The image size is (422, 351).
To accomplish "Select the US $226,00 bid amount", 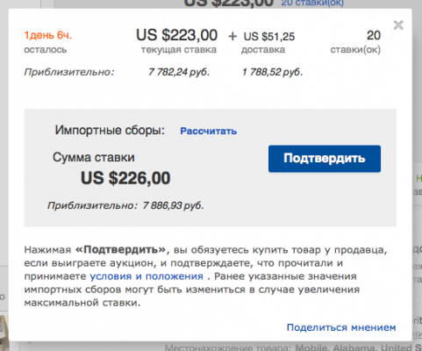I will coord(125,178).
